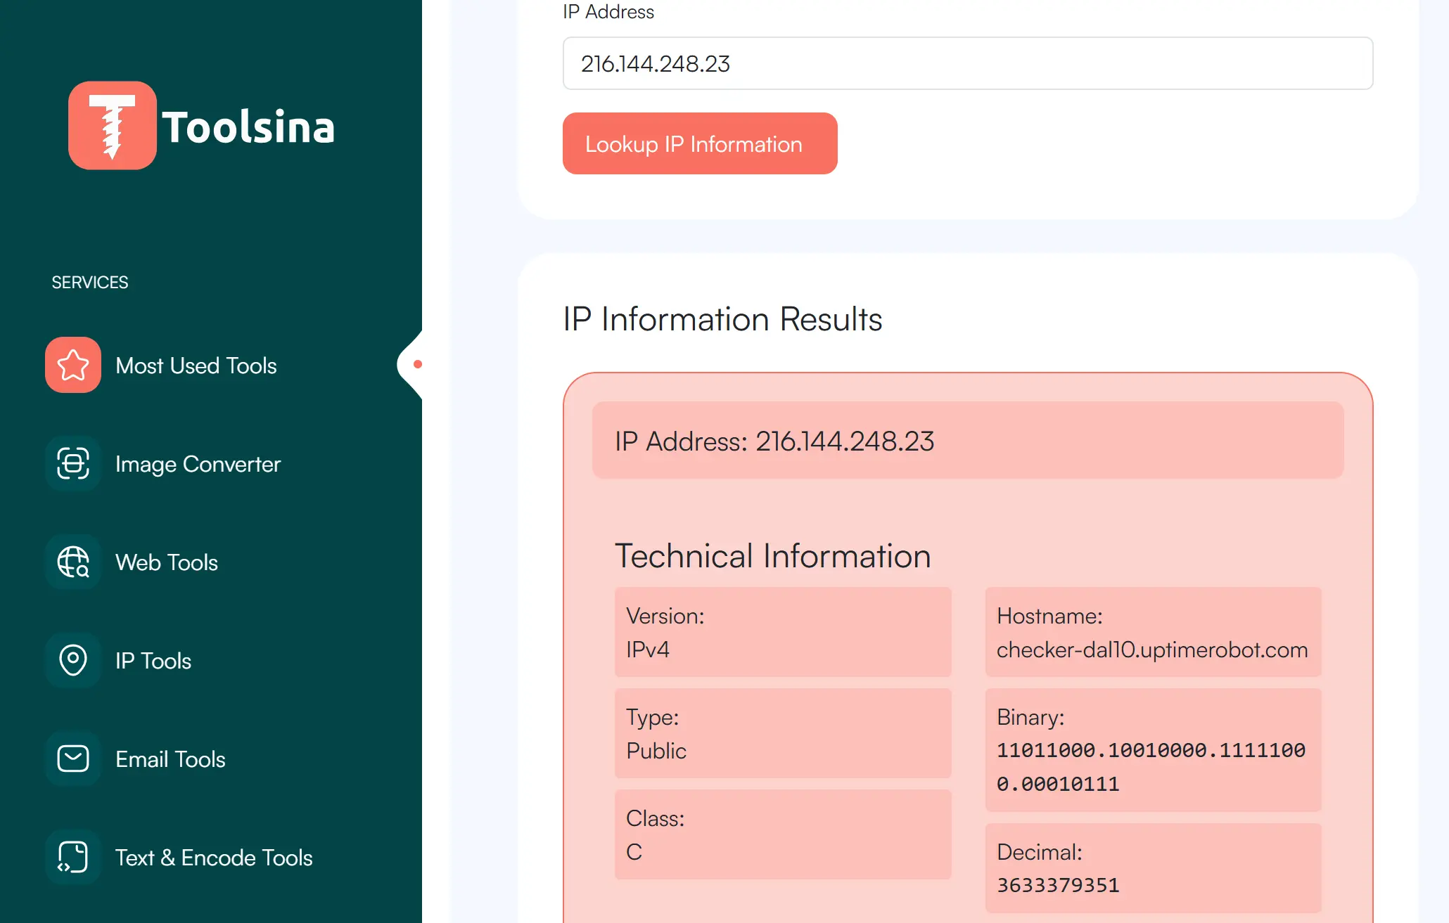Screen dimensions: 1449x923
Task: Focus the IP Address input field
Action: [x=967, y=63]
